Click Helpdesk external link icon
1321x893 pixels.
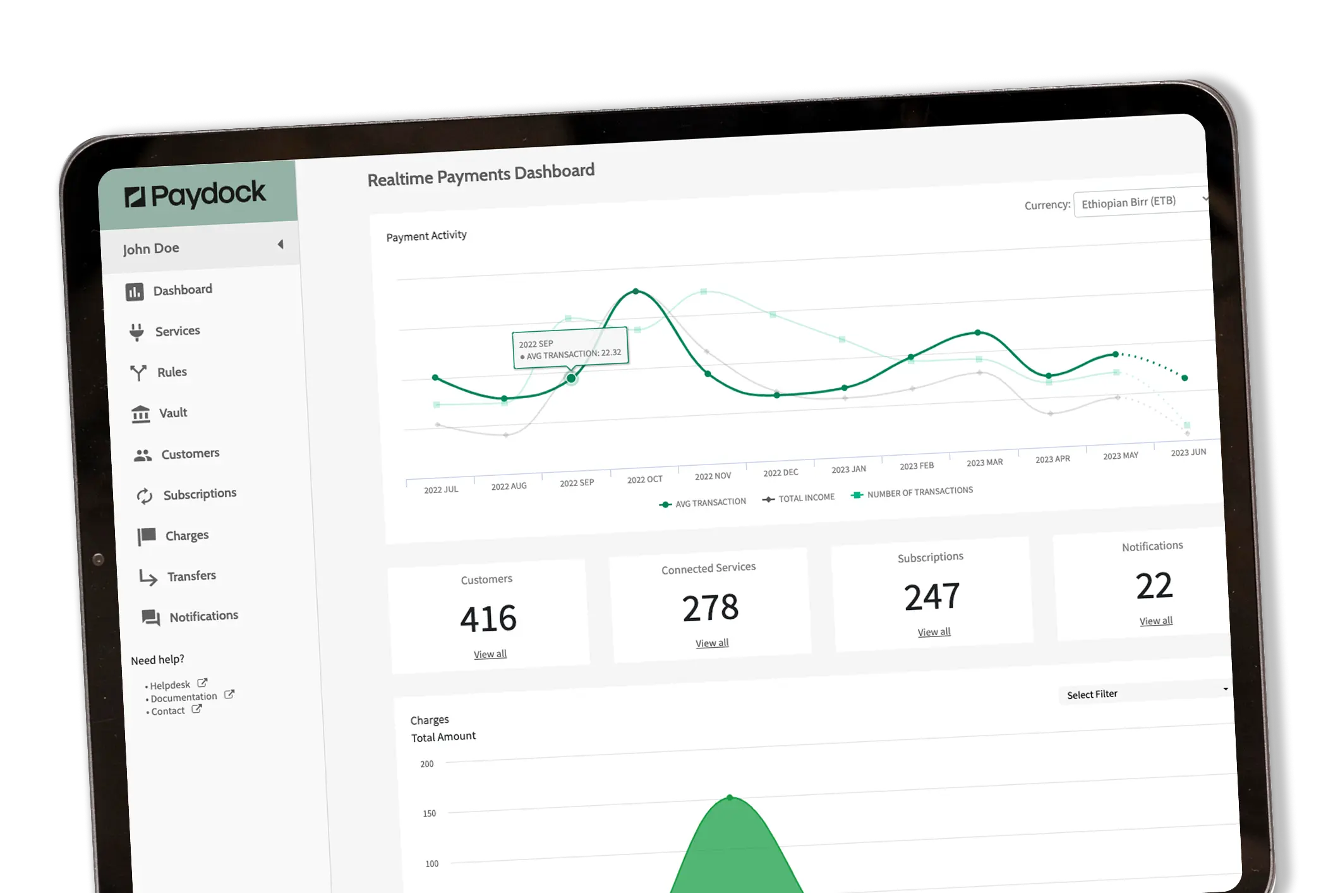point(202,683)
